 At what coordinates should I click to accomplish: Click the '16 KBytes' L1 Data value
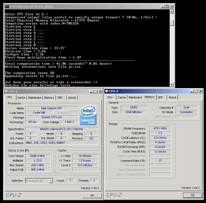(x=85, y=156)
